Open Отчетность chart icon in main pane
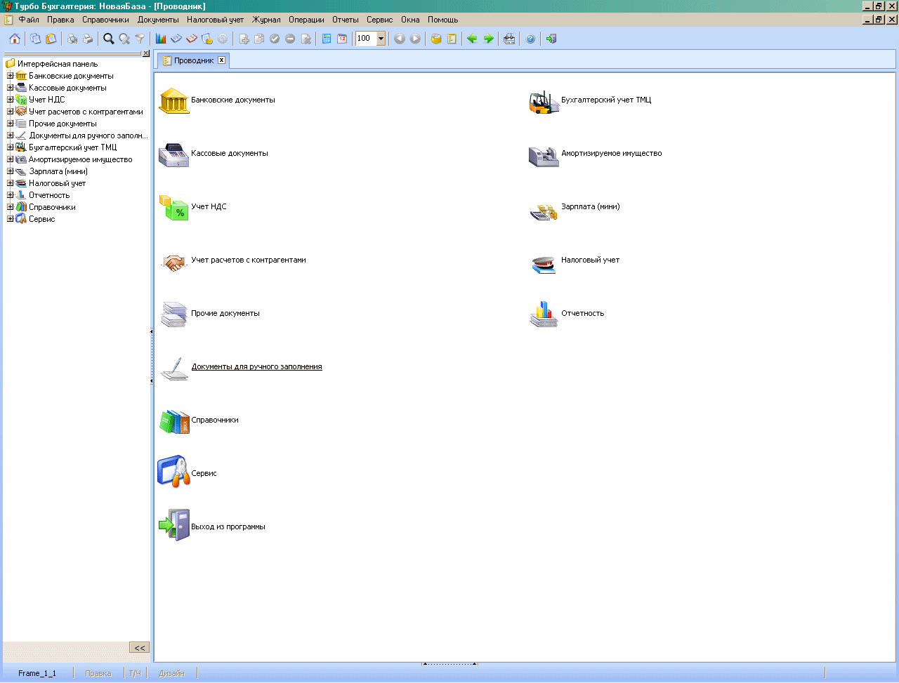The width and height of the screenshot is (899, 683). pos(544,314)
